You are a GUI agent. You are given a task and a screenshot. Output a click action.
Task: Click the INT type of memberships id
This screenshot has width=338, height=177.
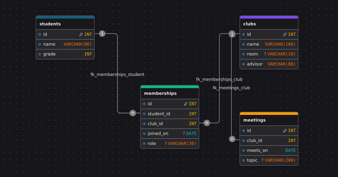193,104
